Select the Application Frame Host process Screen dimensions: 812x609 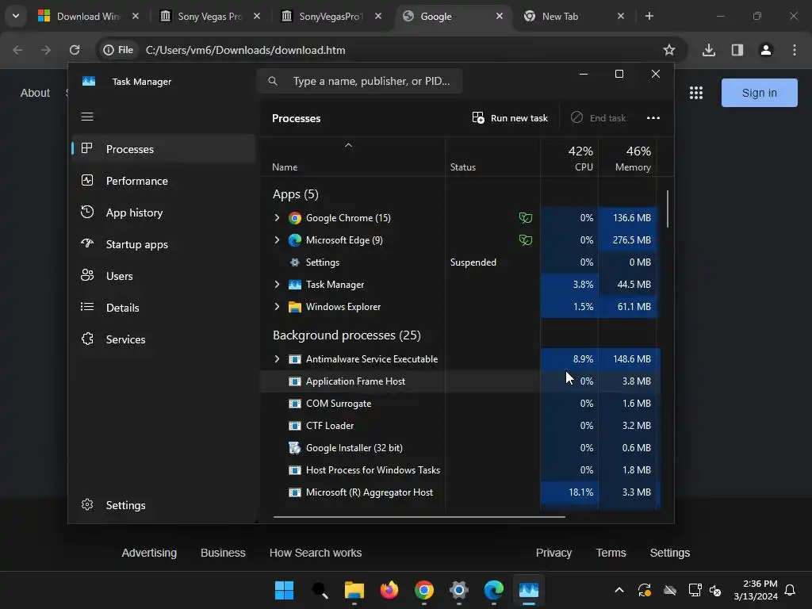(x=460, y=381)
